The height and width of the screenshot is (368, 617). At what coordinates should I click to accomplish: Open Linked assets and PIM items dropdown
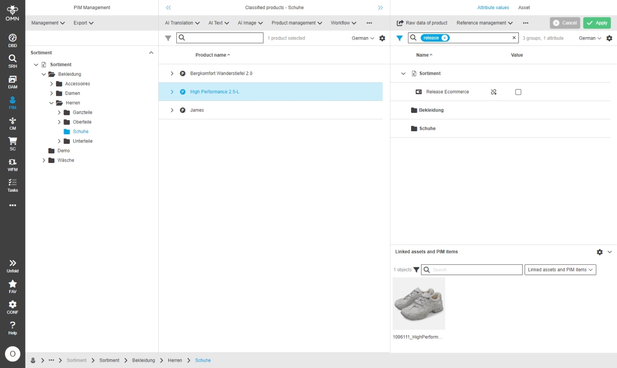click(560, 270)
